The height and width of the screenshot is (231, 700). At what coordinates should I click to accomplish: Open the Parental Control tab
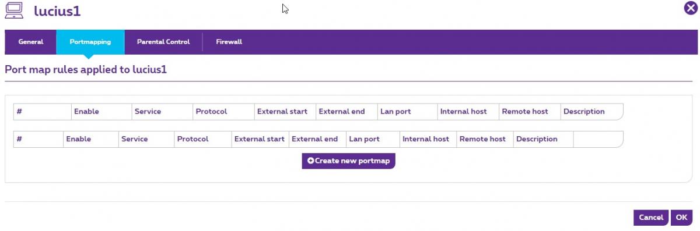click(x=163, y=42)
